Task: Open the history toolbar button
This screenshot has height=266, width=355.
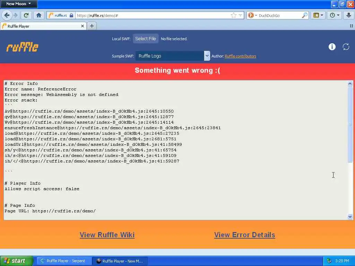Action: 335,15
